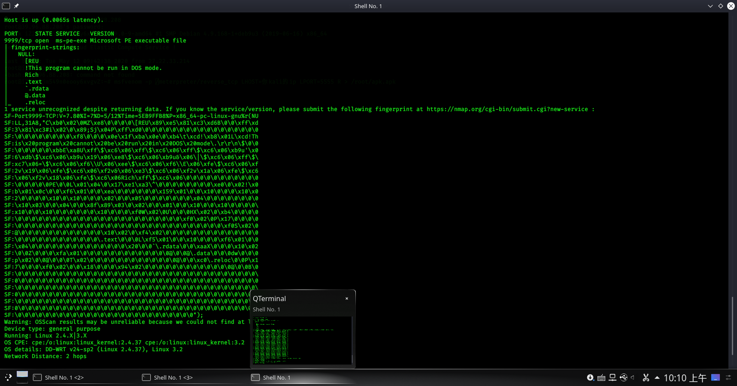
Task: Open the KDE application launcher
Action: pos(8,377)
